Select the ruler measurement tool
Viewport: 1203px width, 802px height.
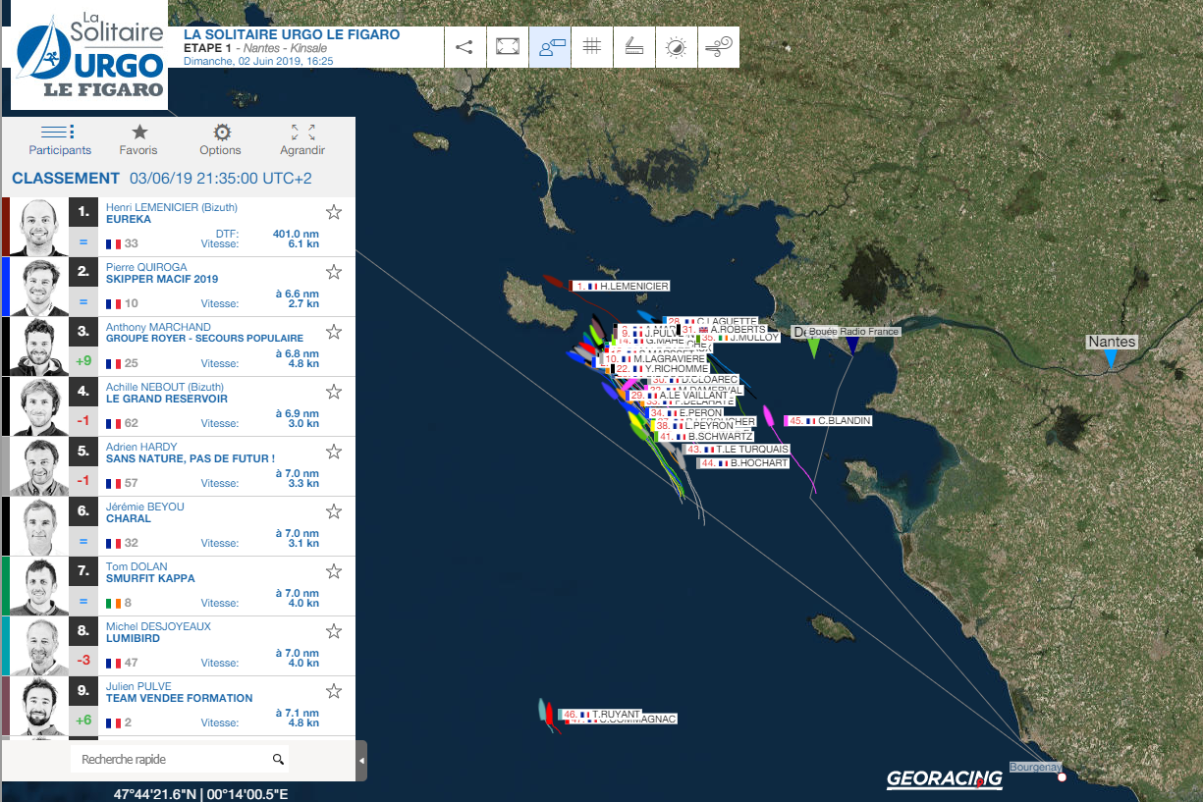634,47
